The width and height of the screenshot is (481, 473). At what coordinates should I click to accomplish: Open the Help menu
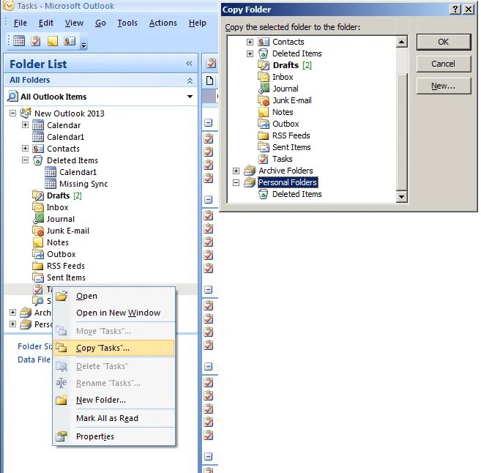197,23
